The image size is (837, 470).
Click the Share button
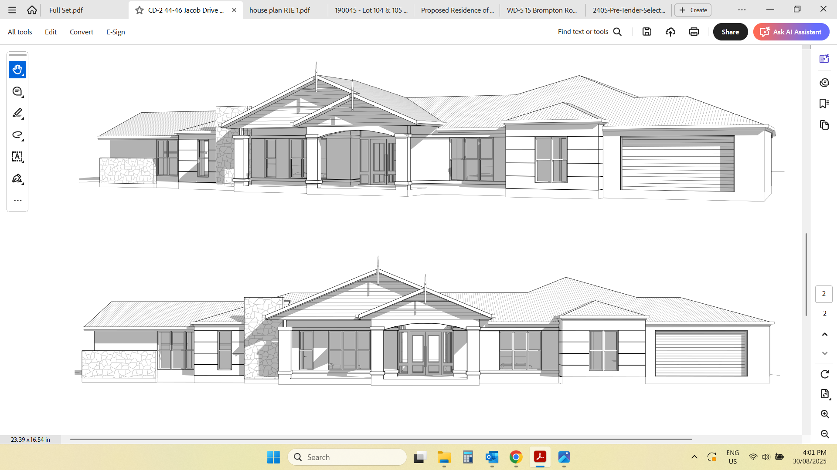pyautogui.click(x=730, y=32)
